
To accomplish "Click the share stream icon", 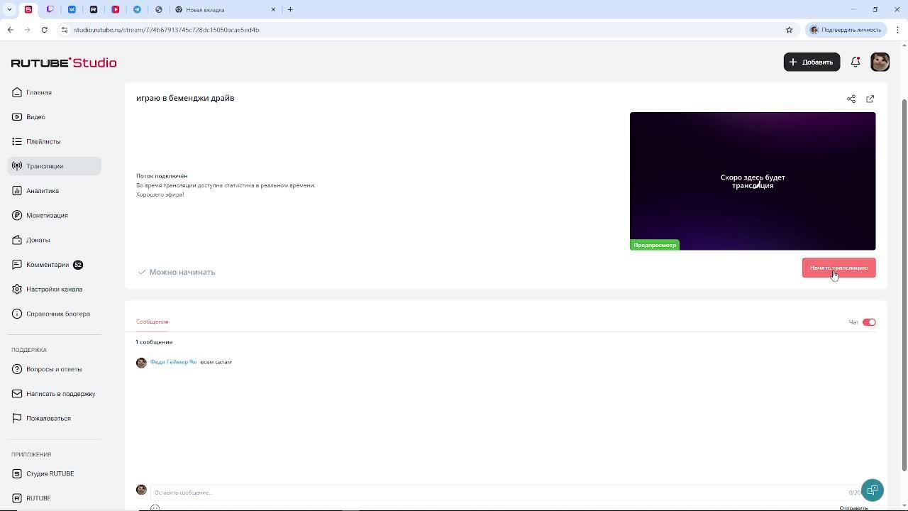I will click(851, 99).
